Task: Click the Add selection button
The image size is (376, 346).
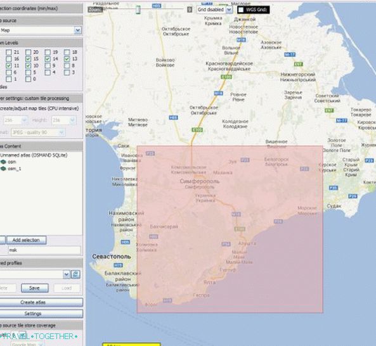Action: click(x=27, y=240)
